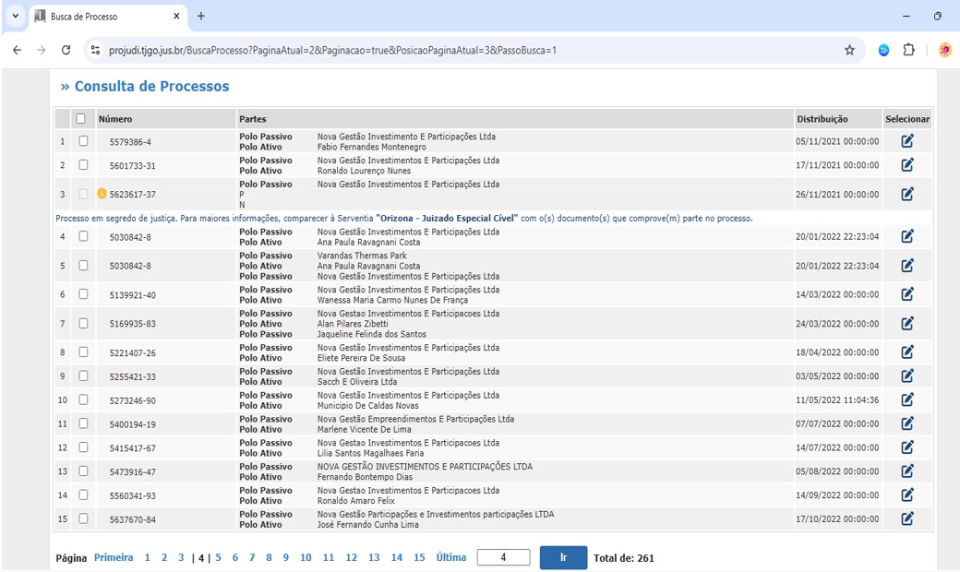Click the select icon for process 5637670-84

click(x=906, y=518)
